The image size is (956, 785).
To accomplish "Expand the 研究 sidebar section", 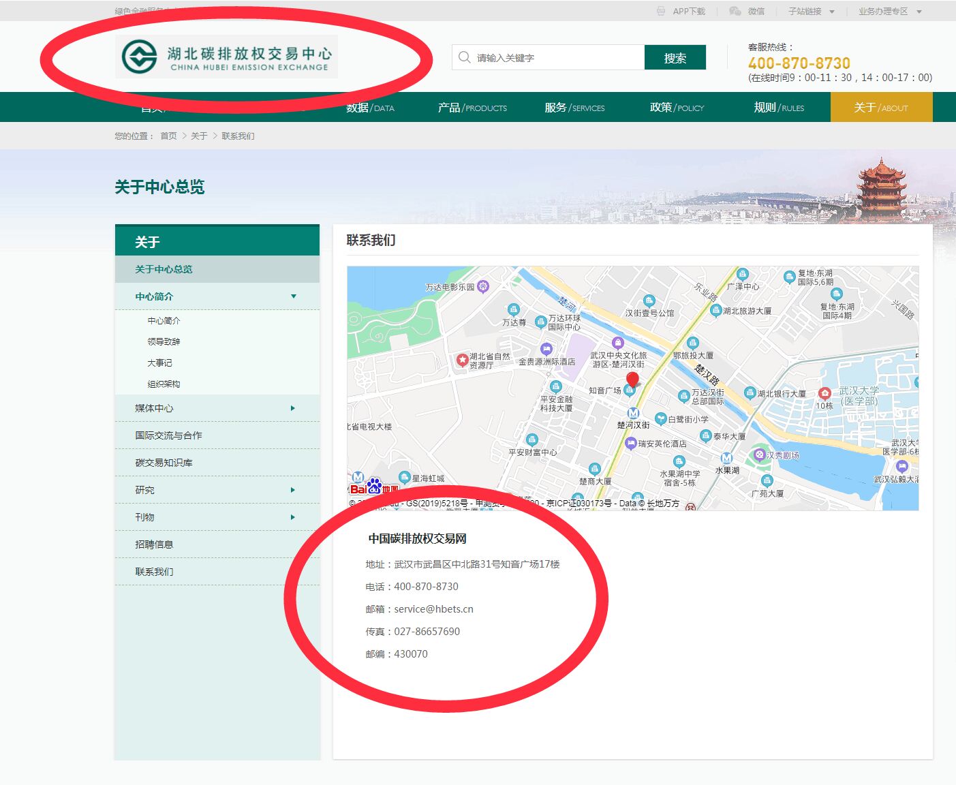I will click(x=293, y=490).
